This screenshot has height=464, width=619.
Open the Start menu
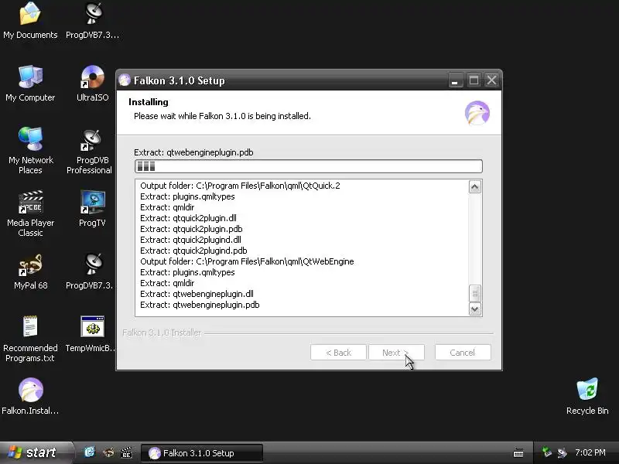point(36,452)
